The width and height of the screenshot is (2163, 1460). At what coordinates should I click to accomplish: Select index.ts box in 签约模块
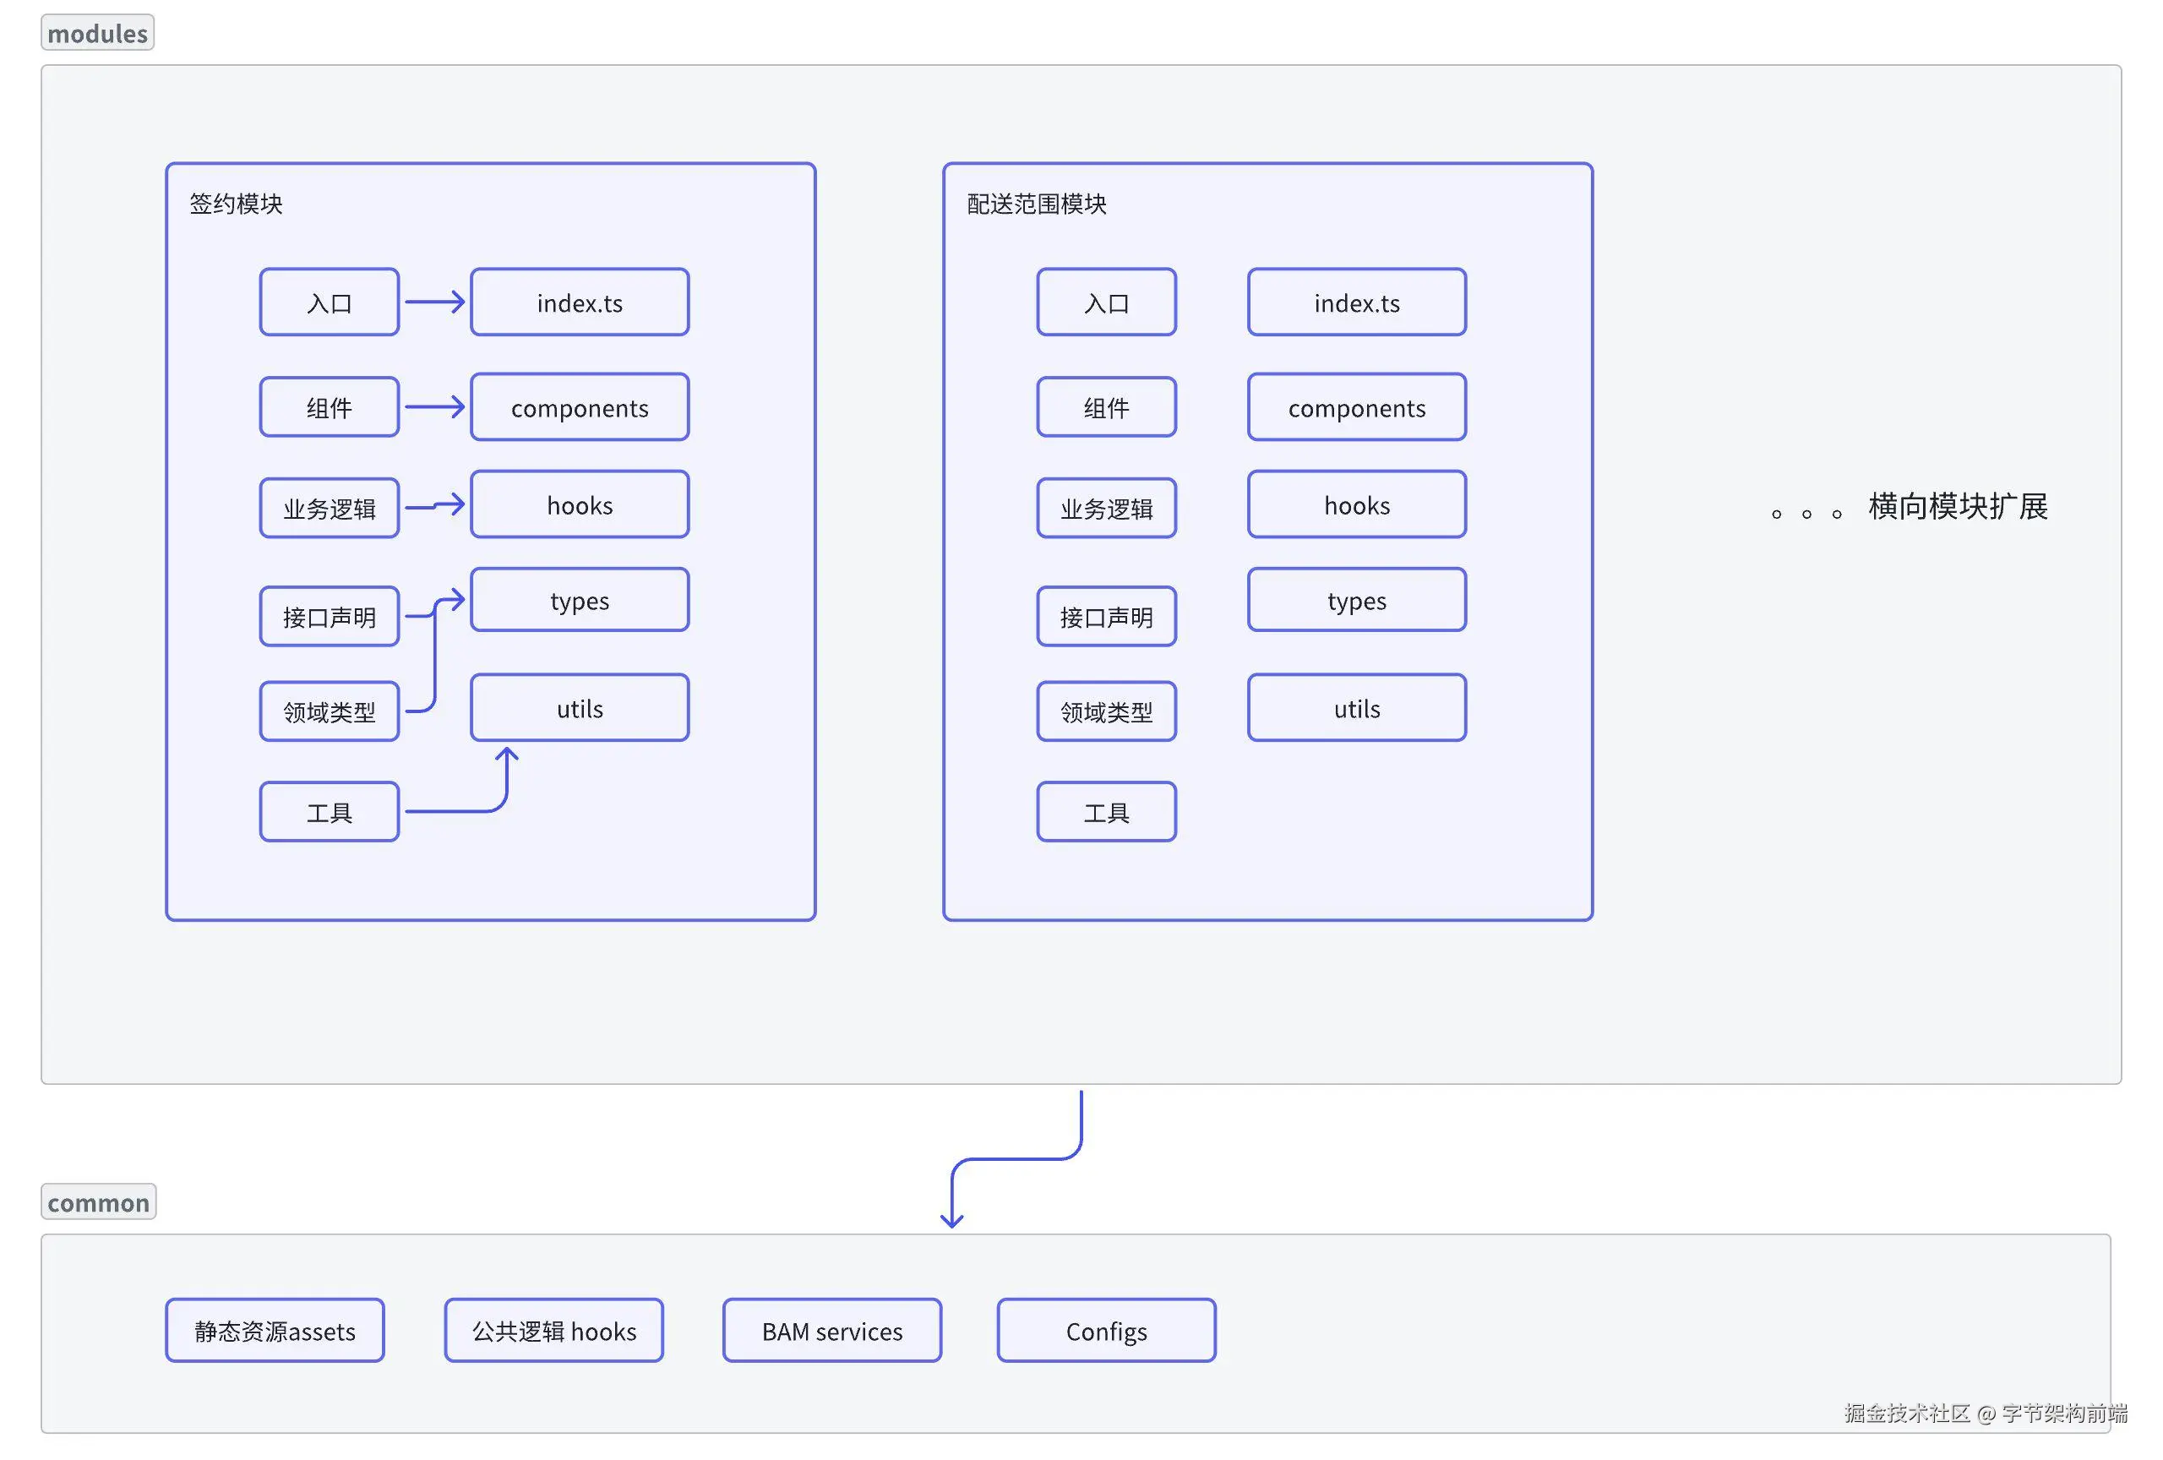(x=579, y=302)
